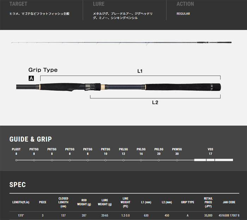Screen dimensions: 247x220
Task: Click the ROD WEIGHT (g) column header
Action: (x=84, y=202)
